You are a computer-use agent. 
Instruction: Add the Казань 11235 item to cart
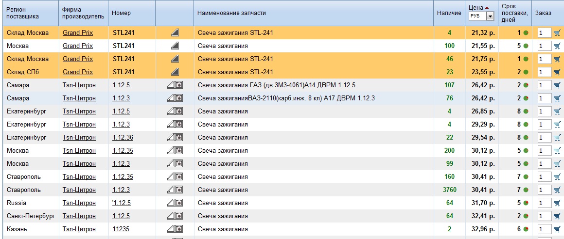557,229
